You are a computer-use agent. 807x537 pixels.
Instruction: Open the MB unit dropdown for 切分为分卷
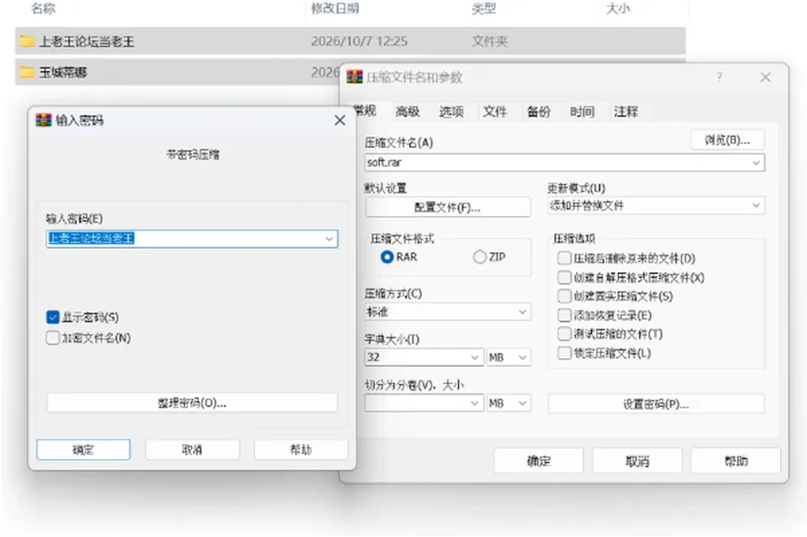[x=508, y=403]
